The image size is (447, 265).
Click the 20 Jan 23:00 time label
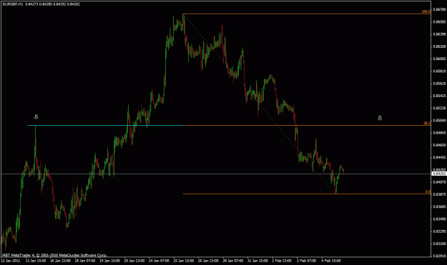(x=134, y=261)
